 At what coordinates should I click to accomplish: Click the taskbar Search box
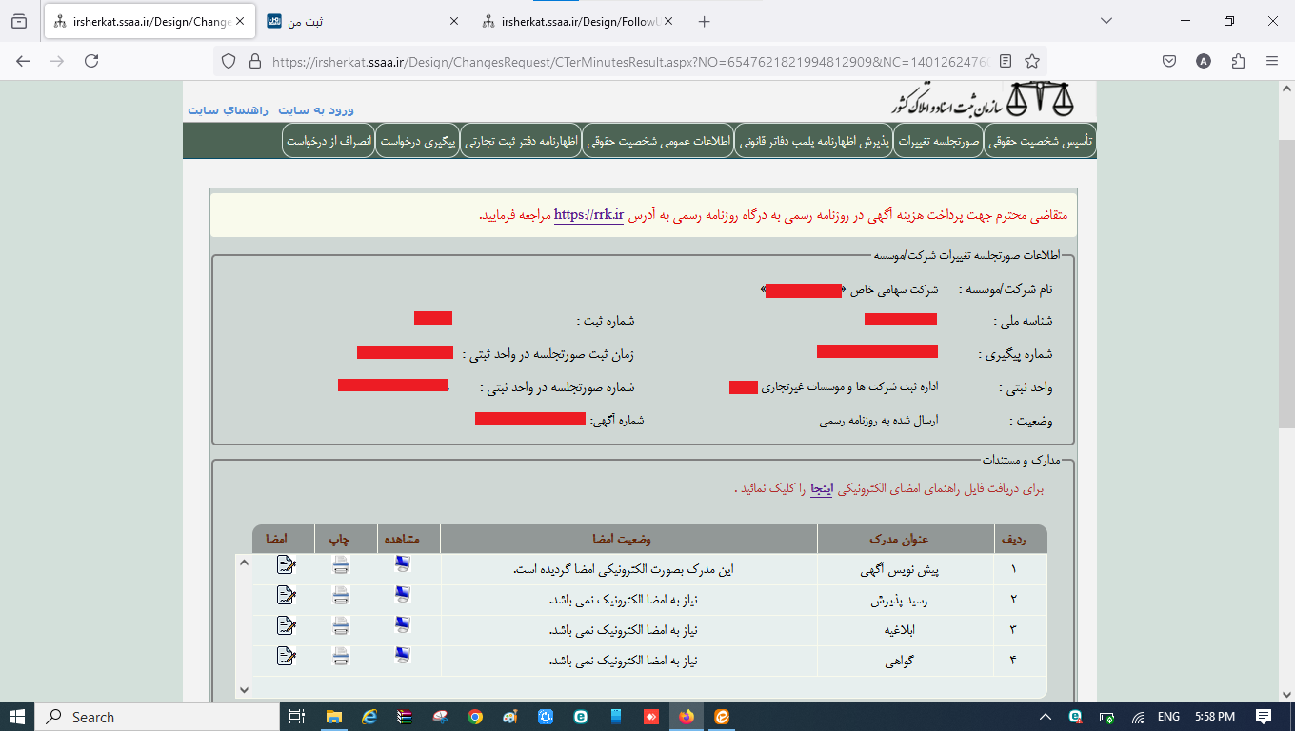pyautogui.click(x=156, y=717)
